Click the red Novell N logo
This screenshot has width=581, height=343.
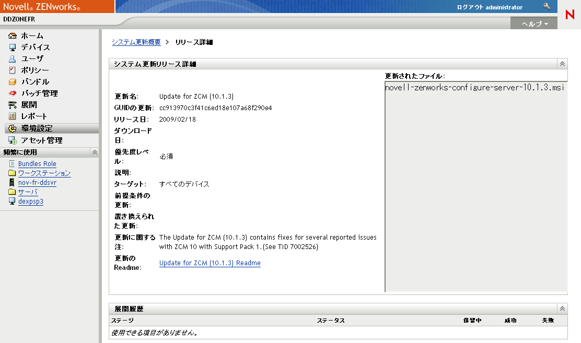pos(570,15)
